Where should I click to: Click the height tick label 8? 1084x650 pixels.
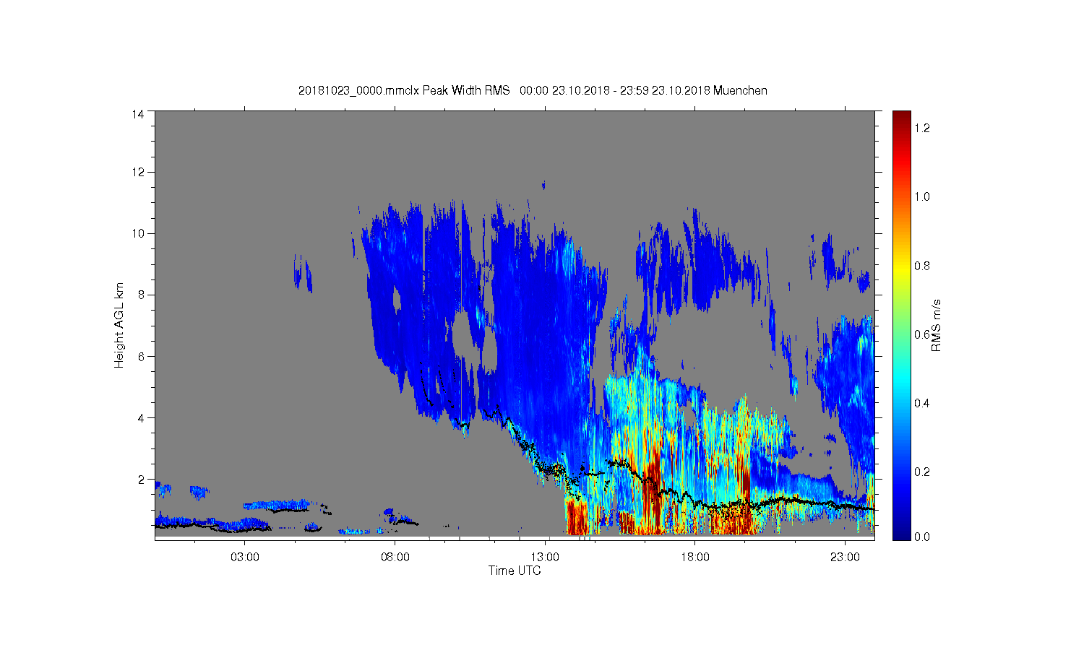click(140, 295)
